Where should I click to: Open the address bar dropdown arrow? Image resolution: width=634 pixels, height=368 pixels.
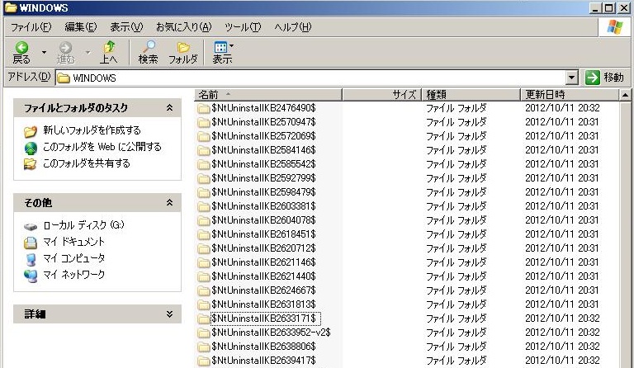[572, 78]
